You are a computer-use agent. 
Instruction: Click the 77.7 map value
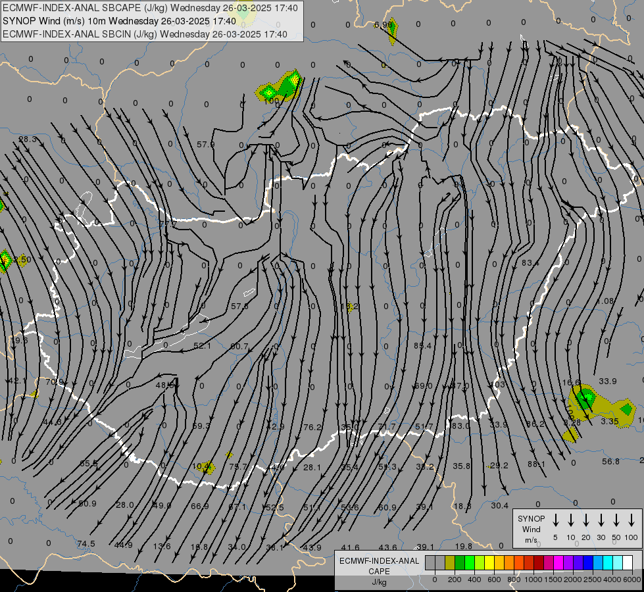[168, 224]
